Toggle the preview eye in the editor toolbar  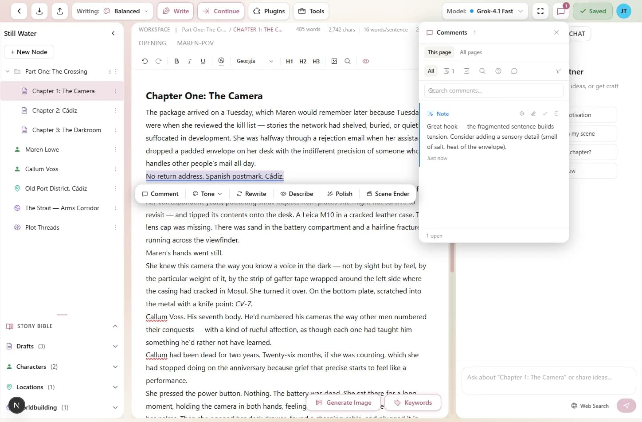[366, 61]
